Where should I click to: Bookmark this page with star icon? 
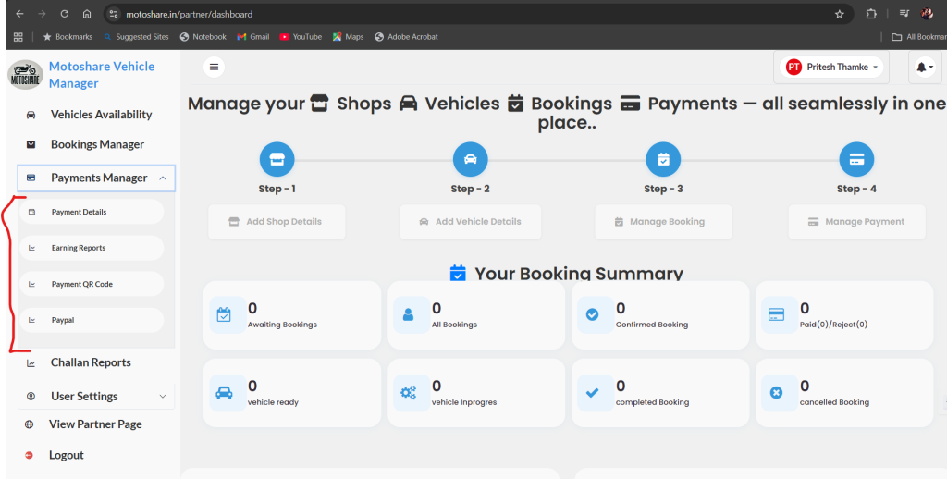pos(840,14)
